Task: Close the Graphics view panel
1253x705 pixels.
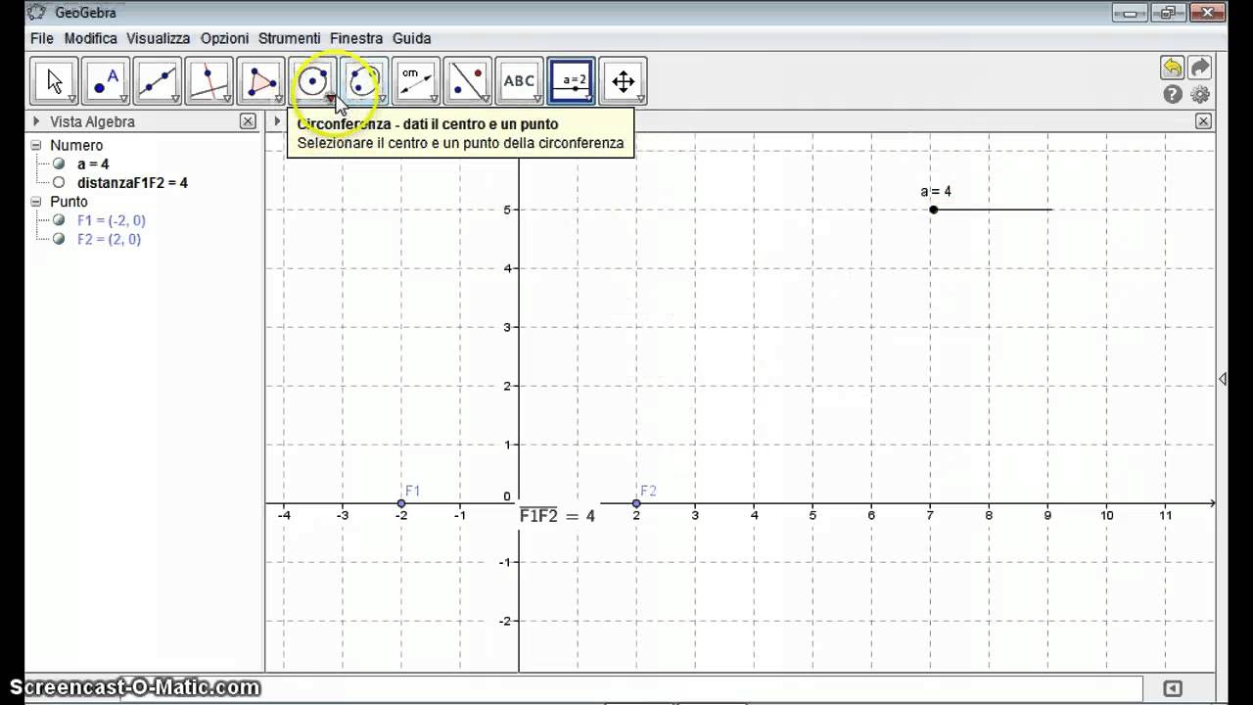Action: (x=1203, y=121)
